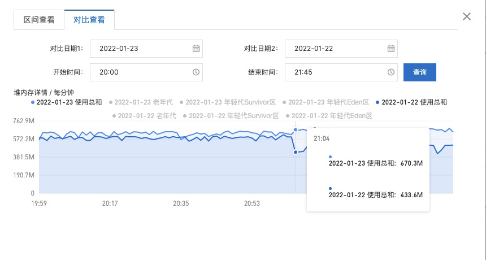Edit the 对比日期2 date field

coord(336,49)
